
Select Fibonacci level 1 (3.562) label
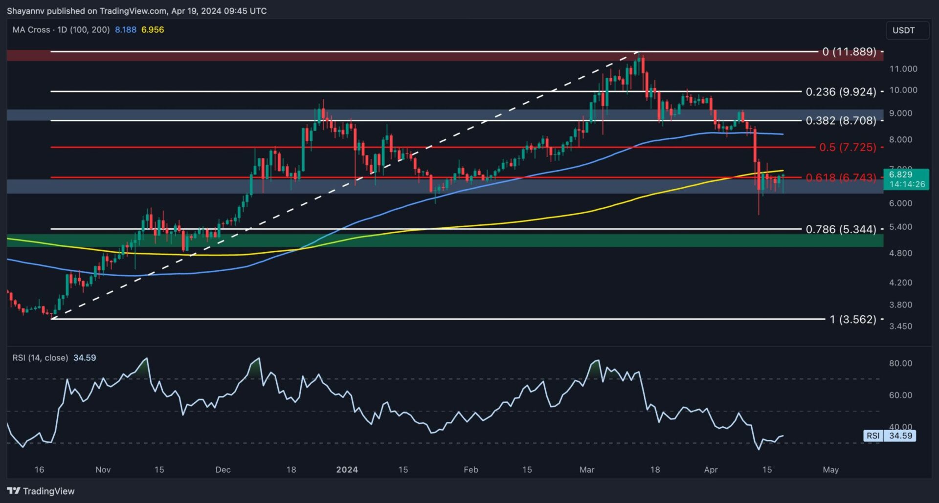tap(853, 319)
